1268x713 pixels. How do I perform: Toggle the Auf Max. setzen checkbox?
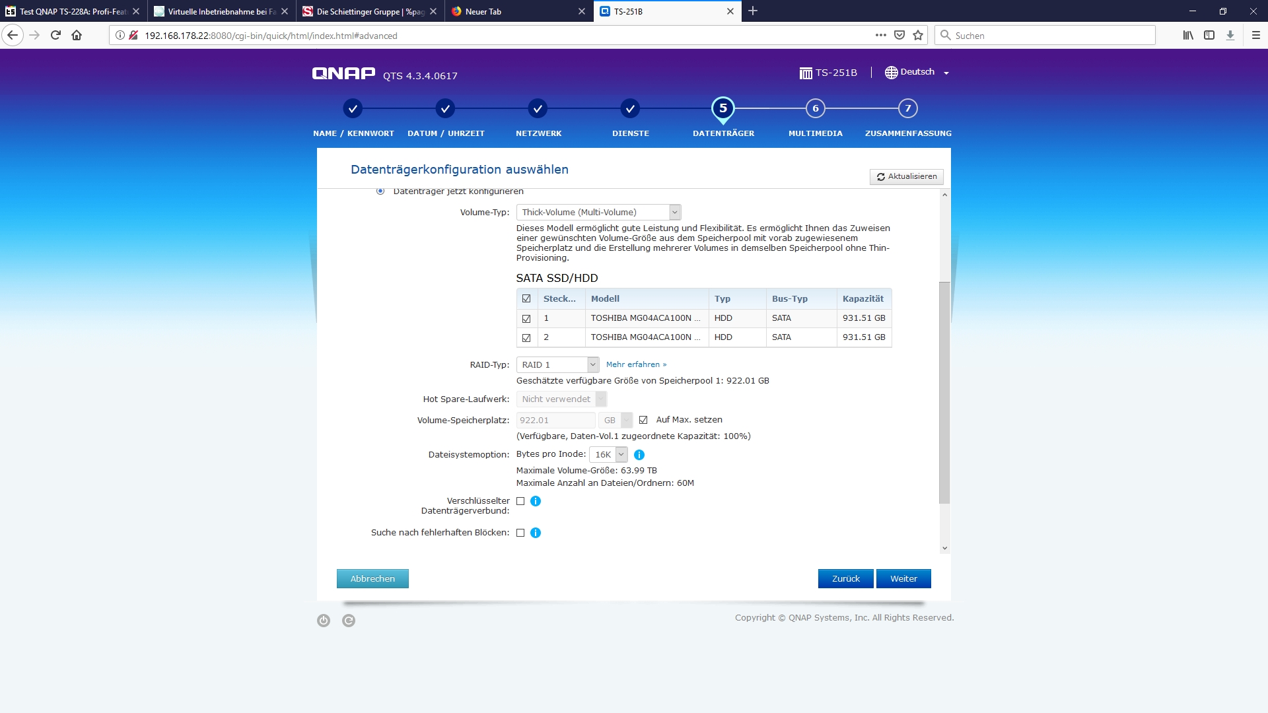click(x=643, y=420)
